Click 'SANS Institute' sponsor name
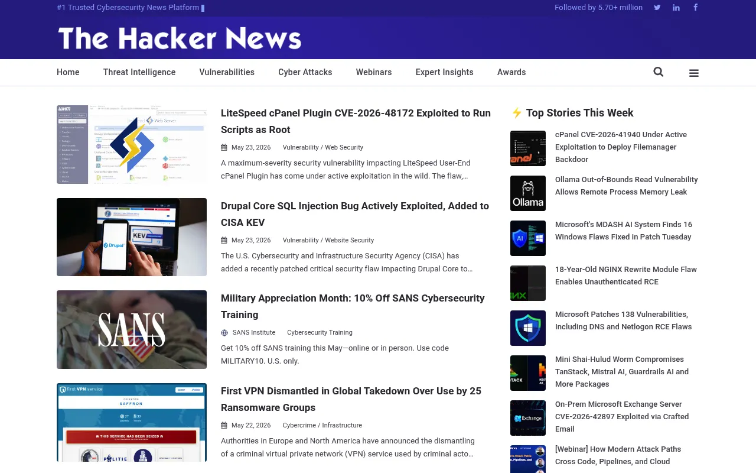Viewport: 756px width, 473px height. 254,333
